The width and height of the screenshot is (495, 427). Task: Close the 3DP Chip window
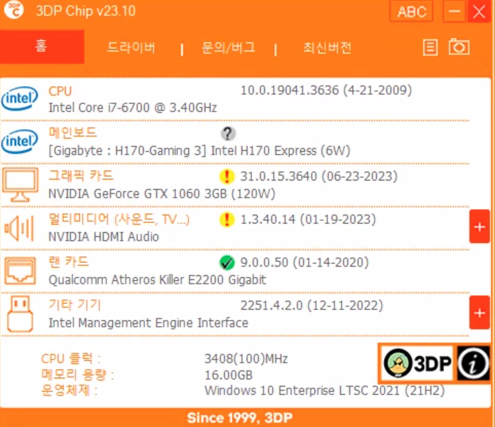[479, 11]
